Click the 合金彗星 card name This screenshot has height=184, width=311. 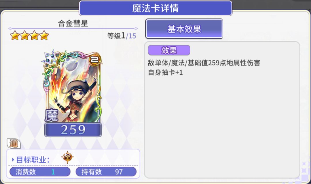click(x=73, y=23)
